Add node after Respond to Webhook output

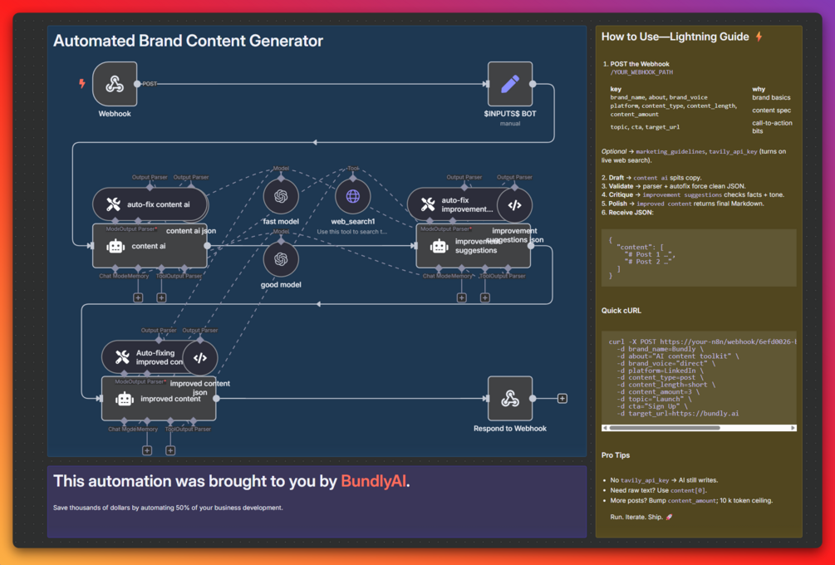pyautogui.click(x=562, y=398)
